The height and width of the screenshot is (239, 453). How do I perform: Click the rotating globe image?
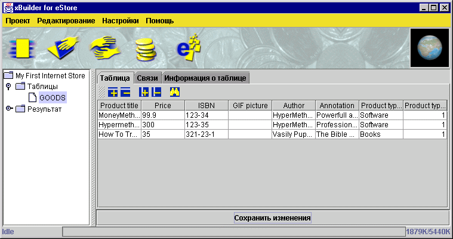[x=430, y=48]
